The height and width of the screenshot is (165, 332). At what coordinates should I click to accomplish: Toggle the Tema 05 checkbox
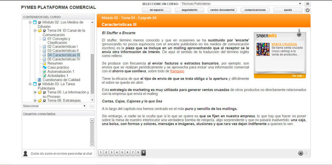coord(45,93)
